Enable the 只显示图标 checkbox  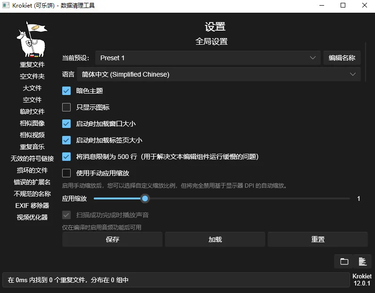tap(66, 107)
